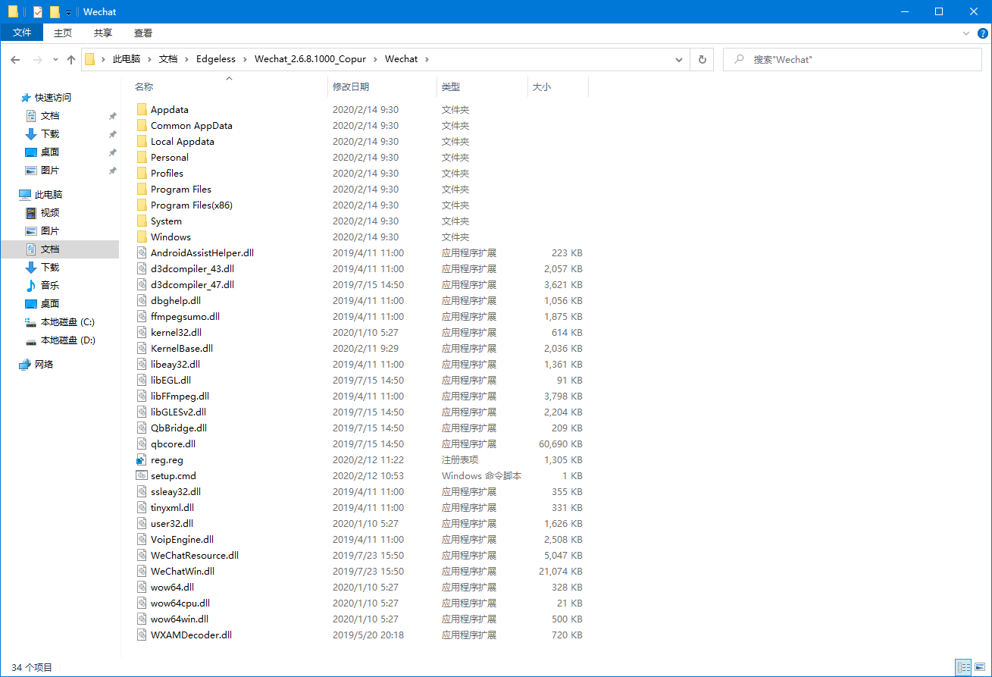The height and width of the screenshot is (677, 992).
Task: Click the Program Files(x86) folder icon
Action: tap(142, 205)
